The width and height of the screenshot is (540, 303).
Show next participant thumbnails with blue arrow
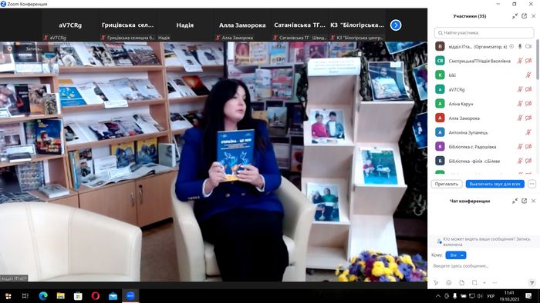[x=396, y=25]
